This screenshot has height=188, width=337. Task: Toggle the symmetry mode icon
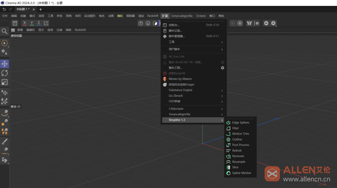point(249,23)
